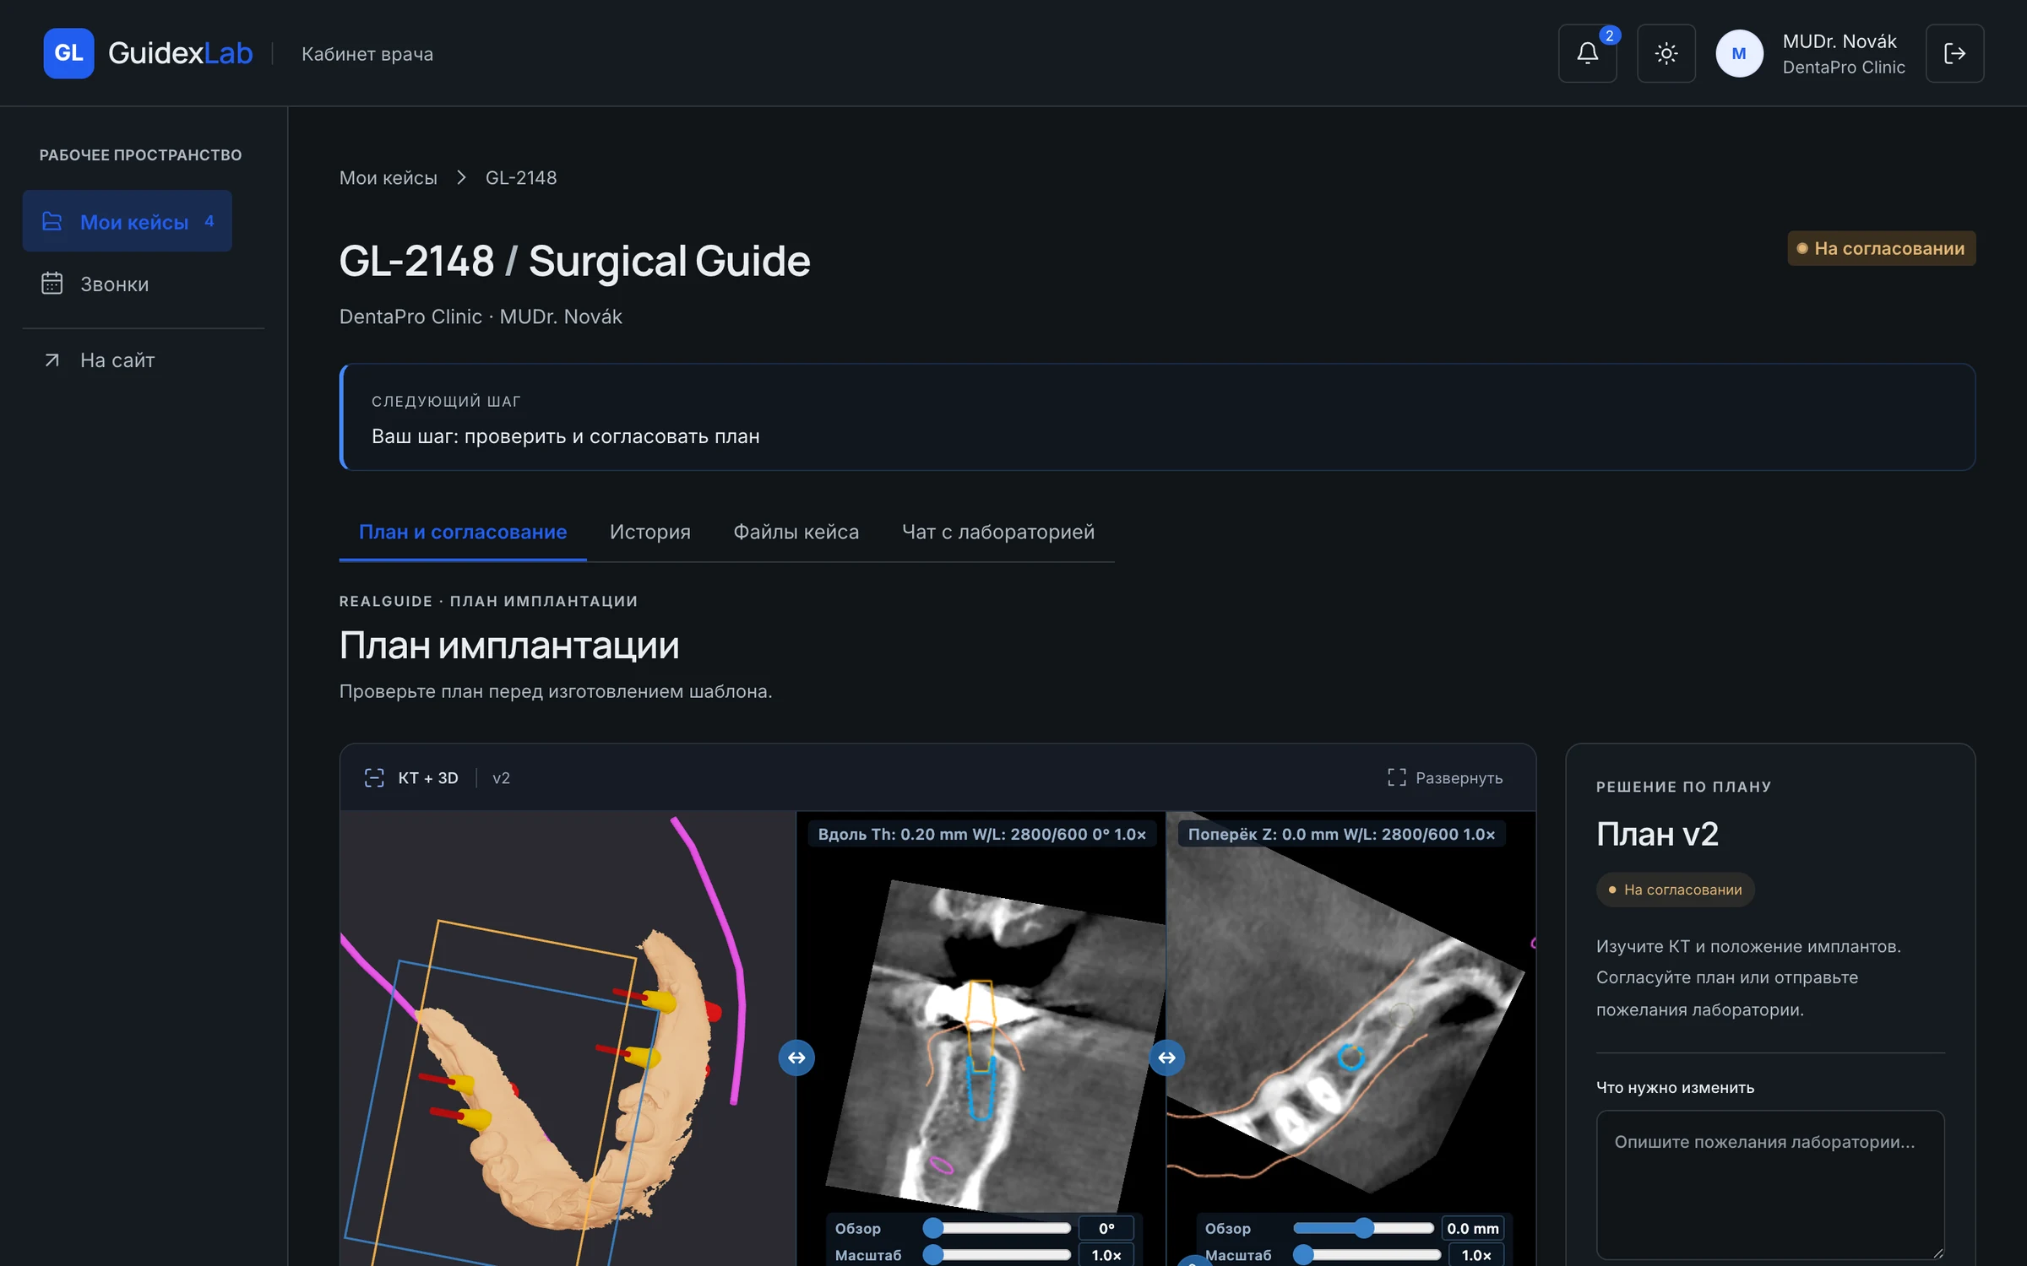Click the Развернуть fullscreen button

pos(1445,777)
